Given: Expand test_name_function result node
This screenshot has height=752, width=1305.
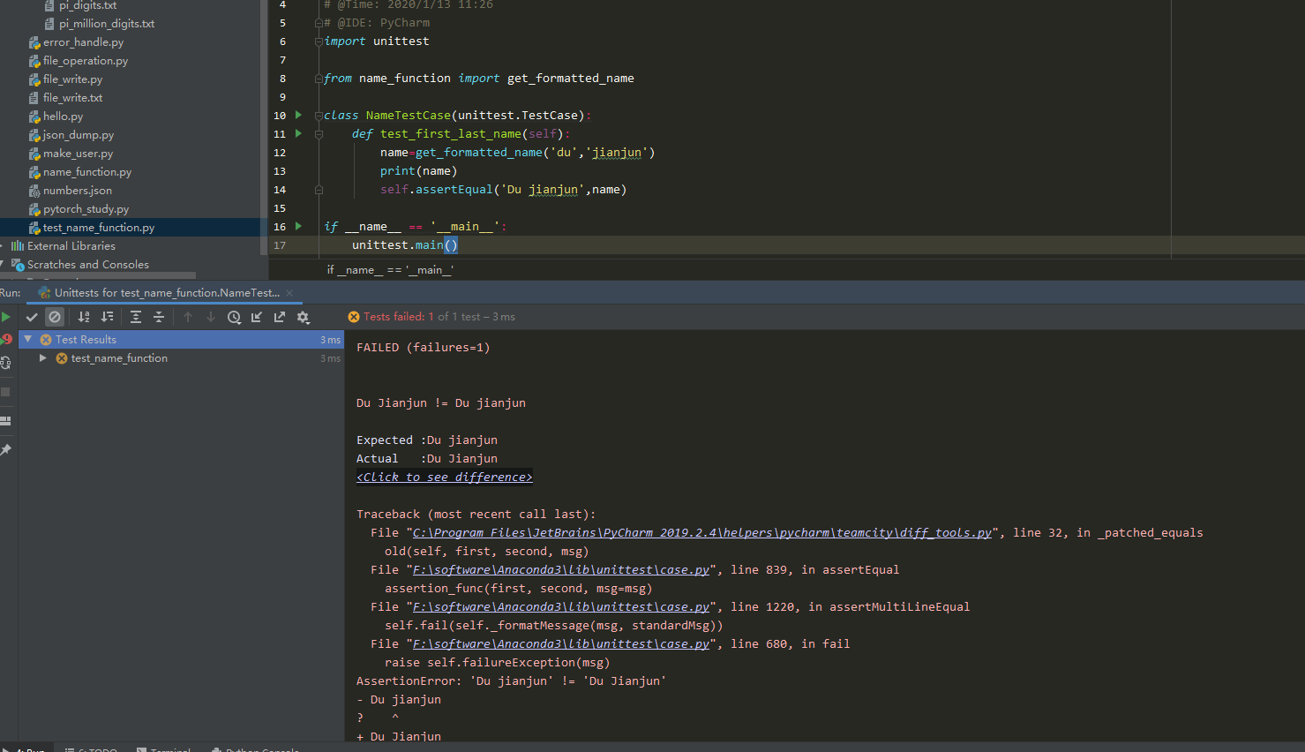Looking at the screenshot, I should pyautogui.click(x=43, y=358).
